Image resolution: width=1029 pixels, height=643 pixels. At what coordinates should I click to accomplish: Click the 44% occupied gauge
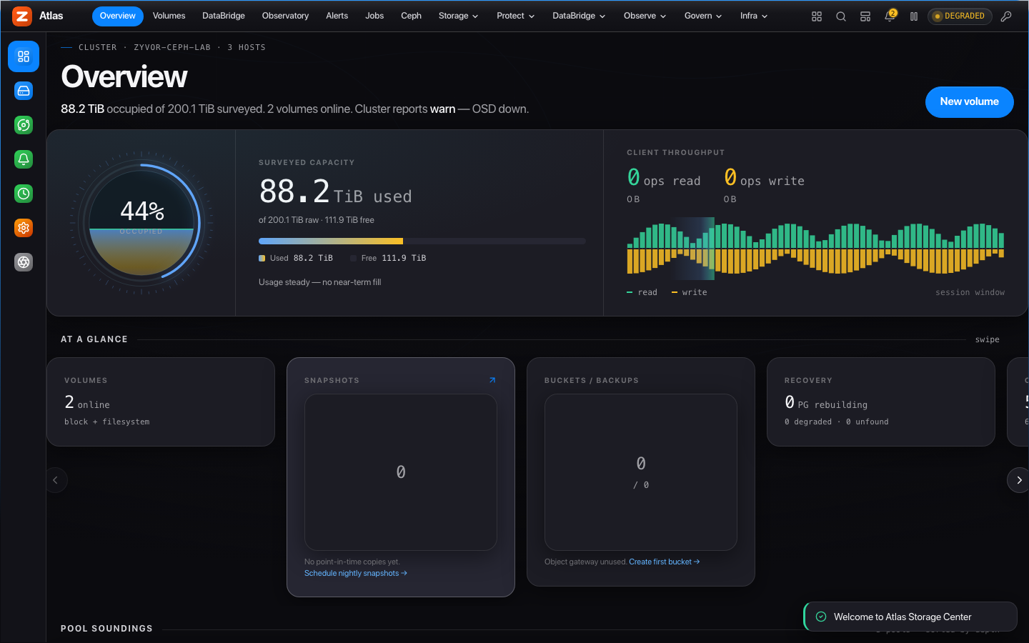coord(141,223)
